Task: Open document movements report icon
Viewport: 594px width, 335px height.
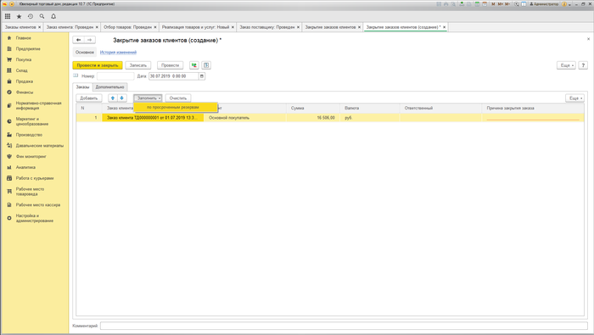Action: click(194, 65)
